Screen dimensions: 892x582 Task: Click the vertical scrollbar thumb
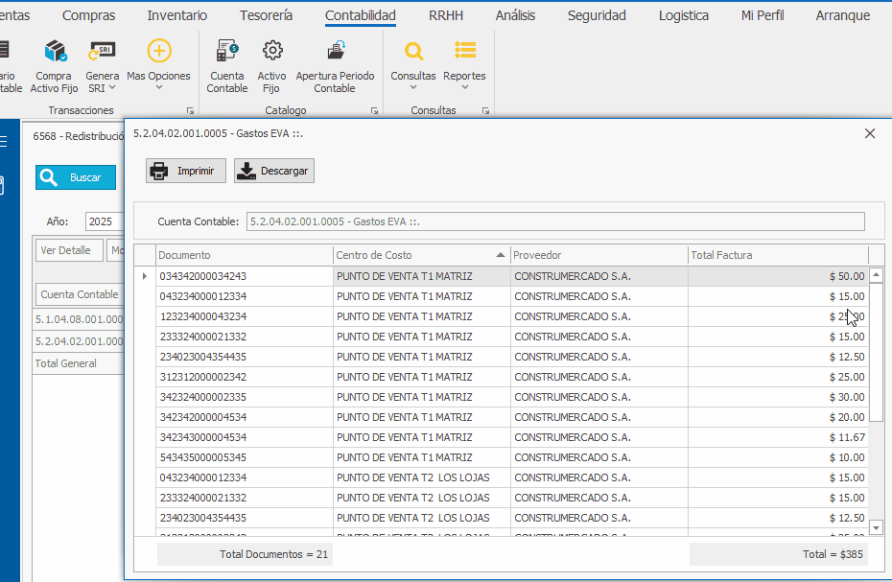876,351
